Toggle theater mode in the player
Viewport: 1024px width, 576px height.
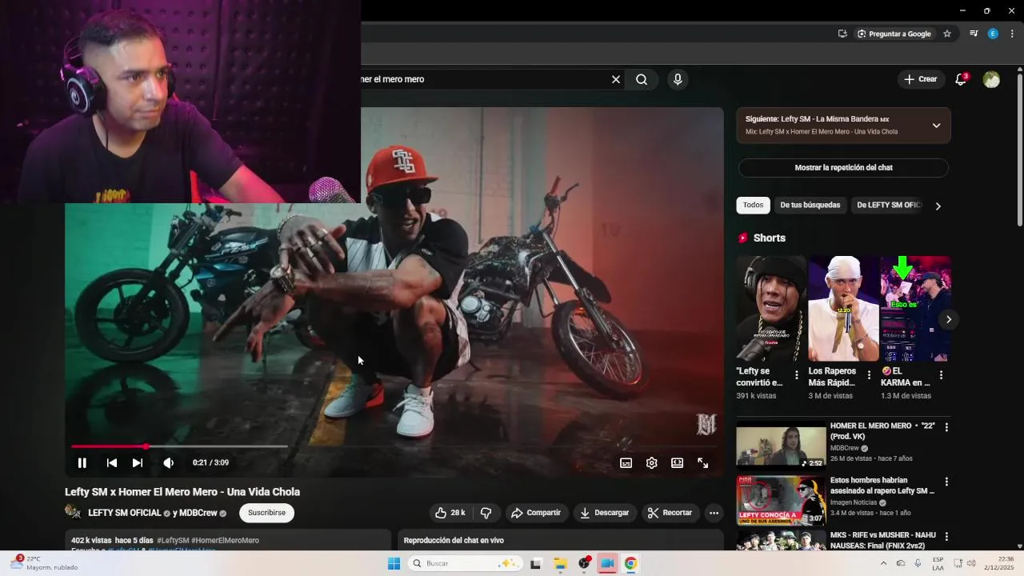pyautogui.click(x=677, y=462)
